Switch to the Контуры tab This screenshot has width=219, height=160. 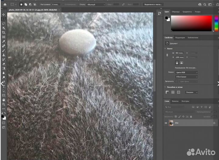pyautogui.click(x=185, y=101)
